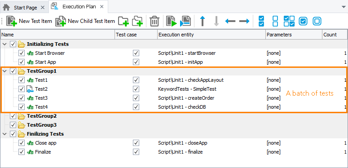Disable the TestGroup3 checkbox
348x168 pixels.
(13, 125)
